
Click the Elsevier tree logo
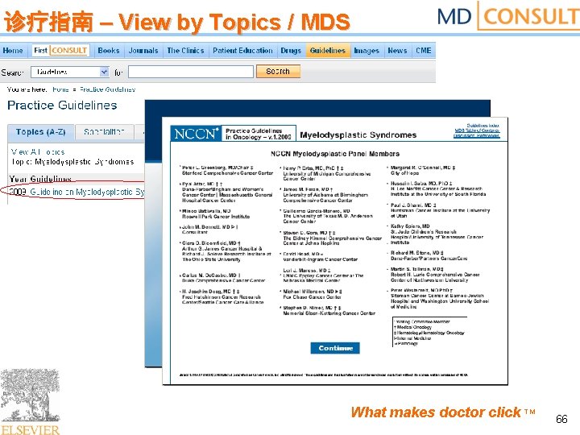[x=30, y=401]
